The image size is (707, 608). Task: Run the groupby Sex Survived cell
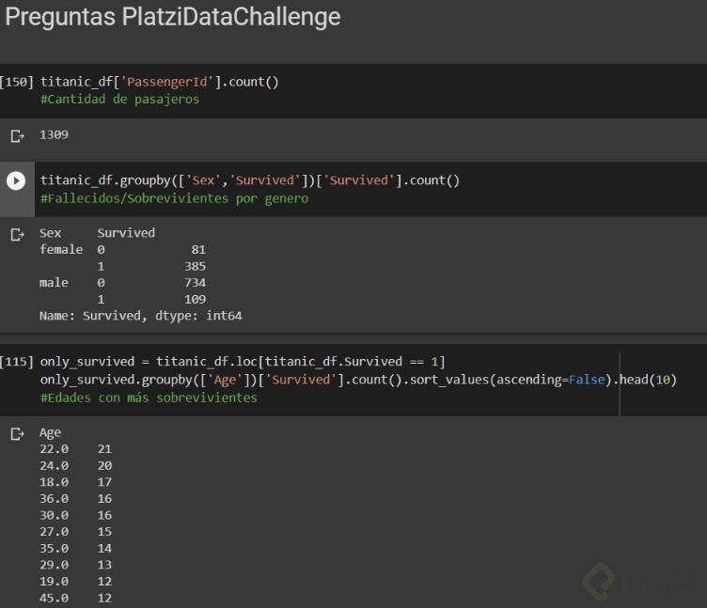click(16, 180)
